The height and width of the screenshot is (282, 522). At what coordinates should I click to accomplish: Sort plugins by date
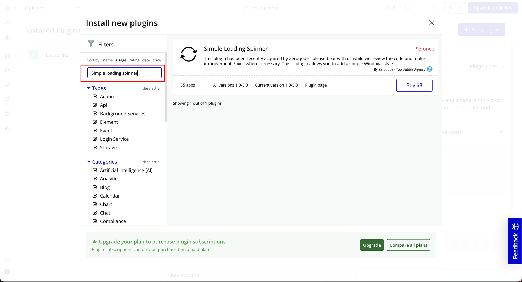(146, 60)
